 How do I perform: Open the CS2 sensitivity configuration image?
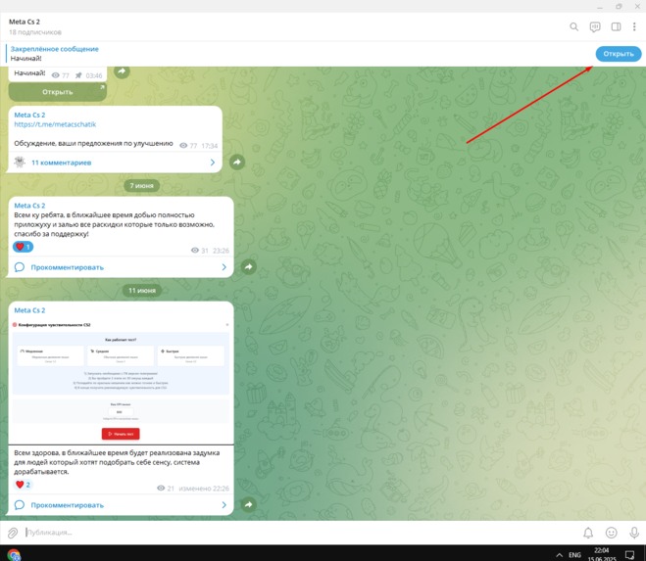coord(121,380)
